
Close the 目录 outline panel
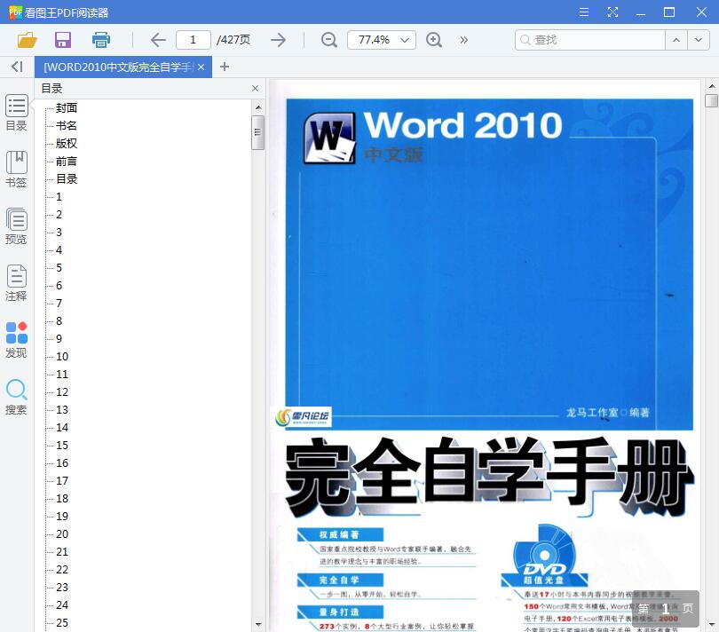255,88
